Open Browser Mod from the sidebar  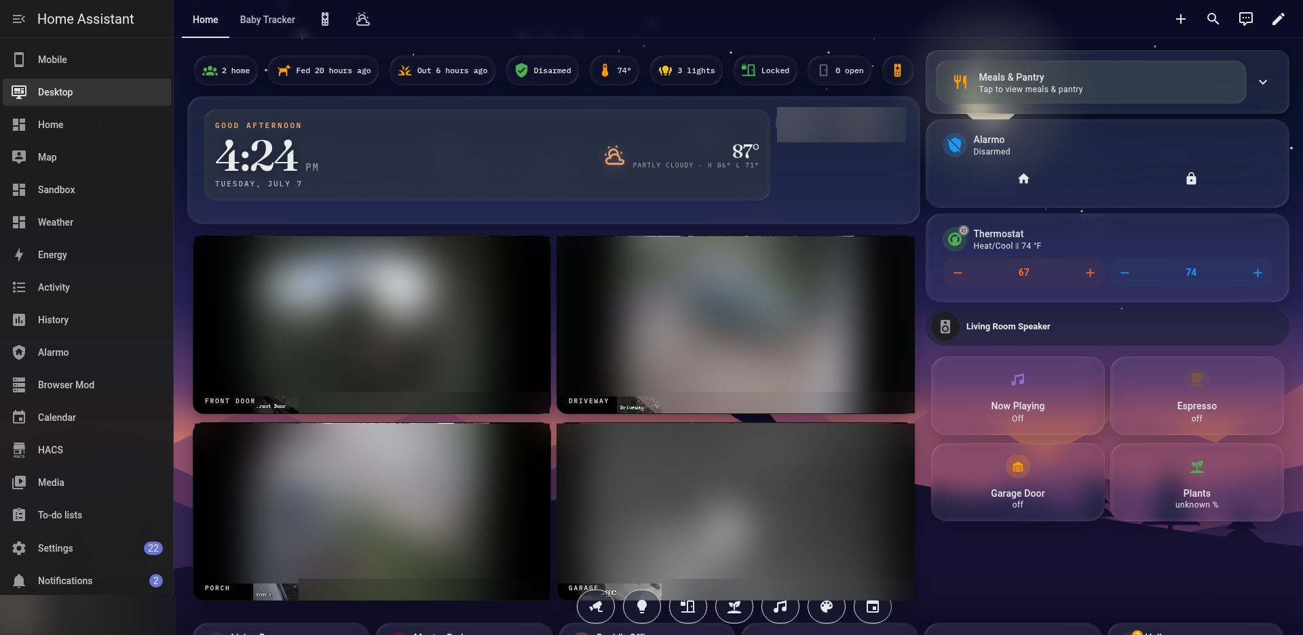coord(87,385)
